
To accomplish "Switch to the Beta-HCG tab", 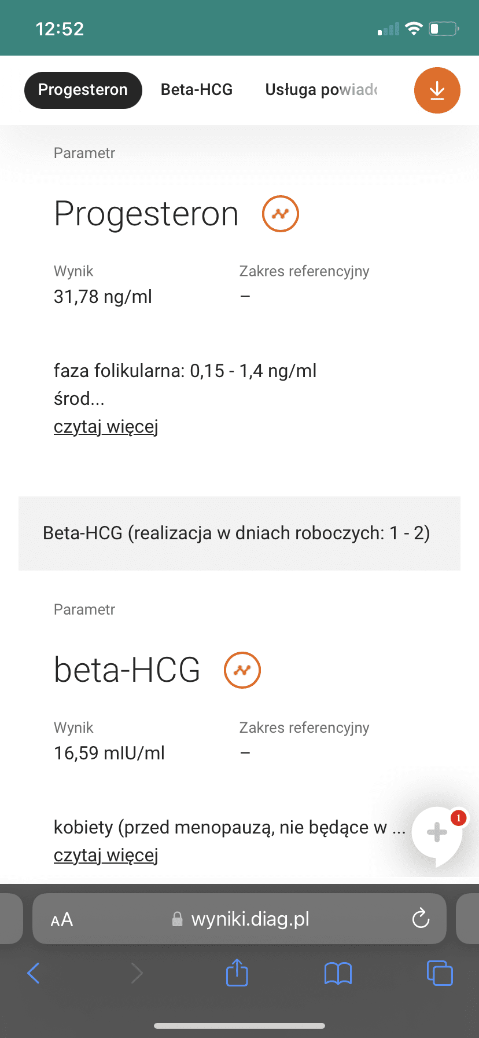I will [197, 90].
